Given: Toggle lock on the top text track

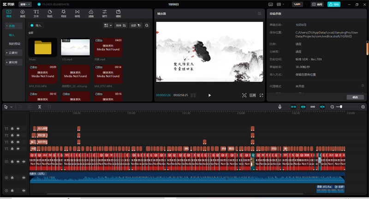Looking at the screenshot, I should point(12,129).
